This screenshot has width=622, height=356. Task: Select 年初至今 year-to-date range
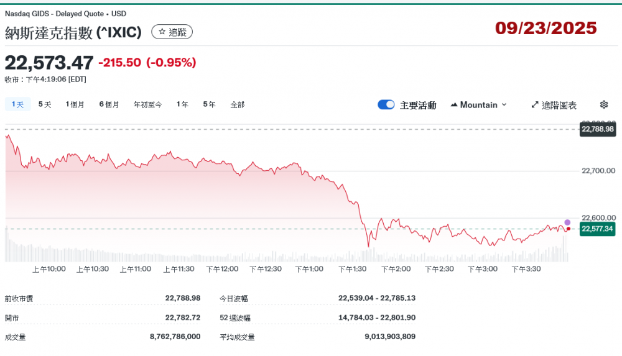point(147,105)
